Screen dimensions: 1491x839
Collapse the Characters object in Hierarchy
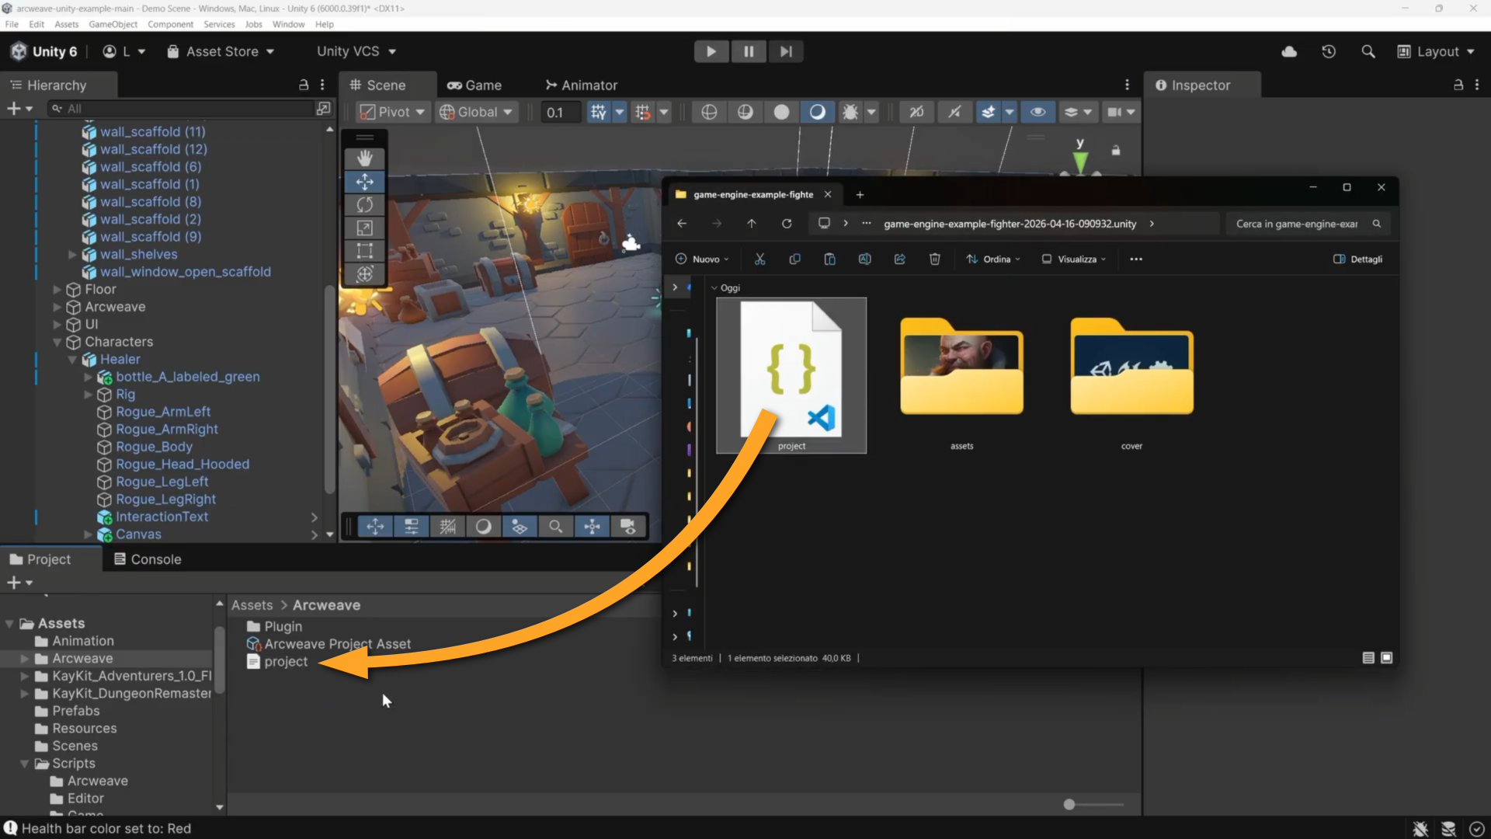pyautogui.click(x=57, y=342)
